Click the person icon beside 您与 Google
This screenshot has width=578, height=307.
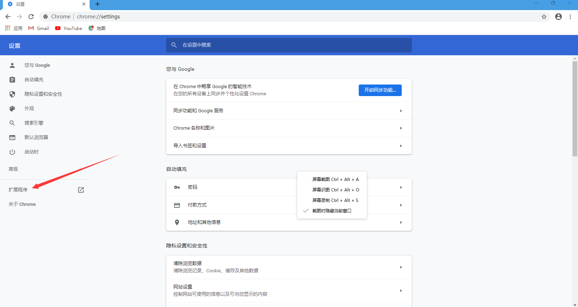[x=12, y=65]
